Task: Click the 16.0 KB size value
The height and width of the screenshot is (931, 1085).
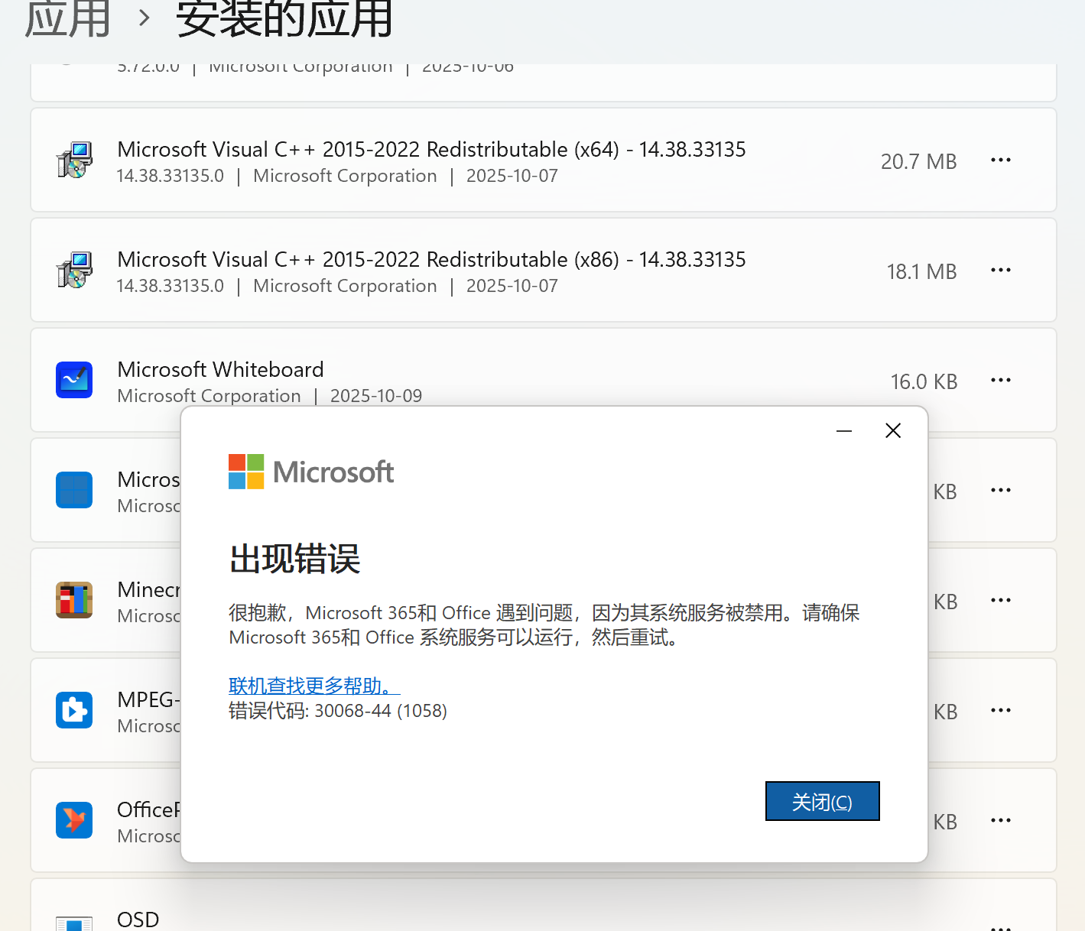Action: 924,381
